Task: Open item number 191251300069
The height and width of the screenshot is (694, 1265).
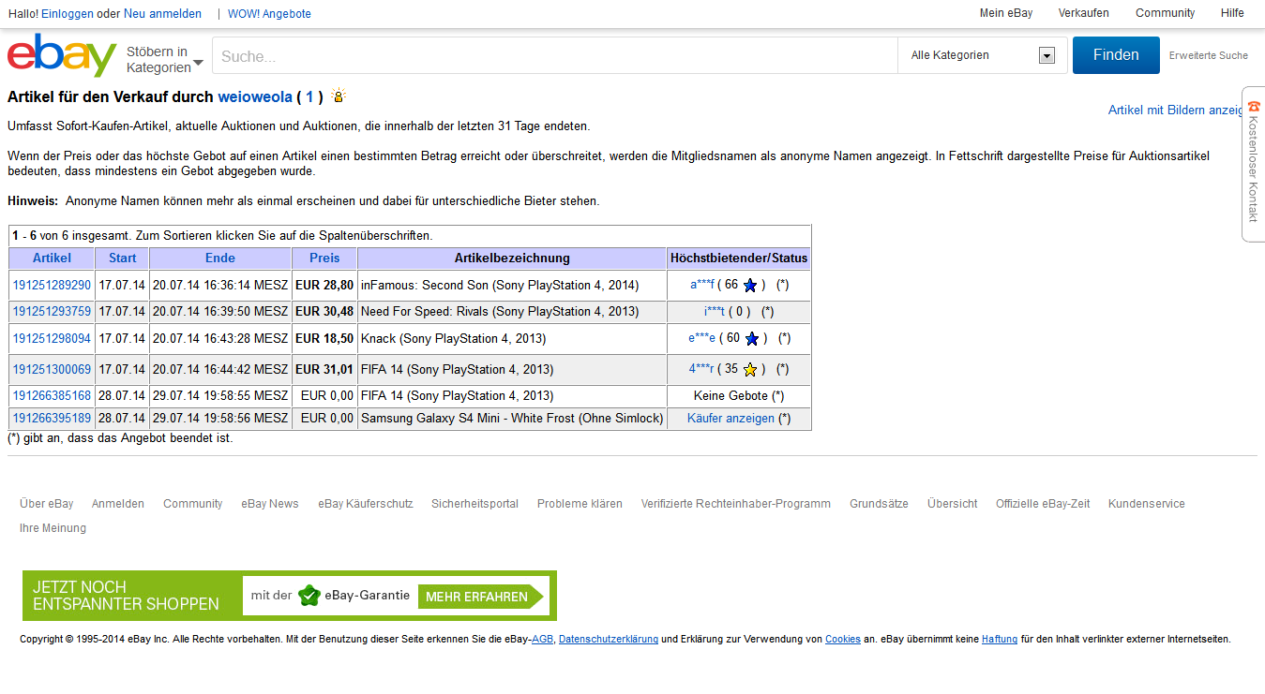Action: 52,369
